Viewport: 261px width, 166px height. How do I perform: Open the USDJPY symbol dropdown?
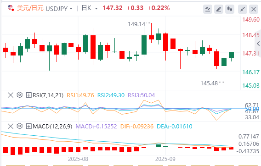[x=59, y=8]
